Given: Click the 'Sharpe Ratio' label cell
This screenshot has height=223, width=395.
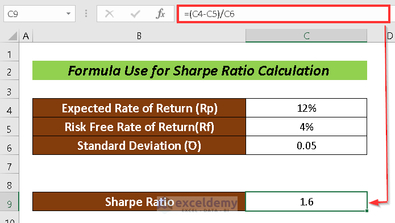Looking at the screenshot, I should click(x=139, y=201).
